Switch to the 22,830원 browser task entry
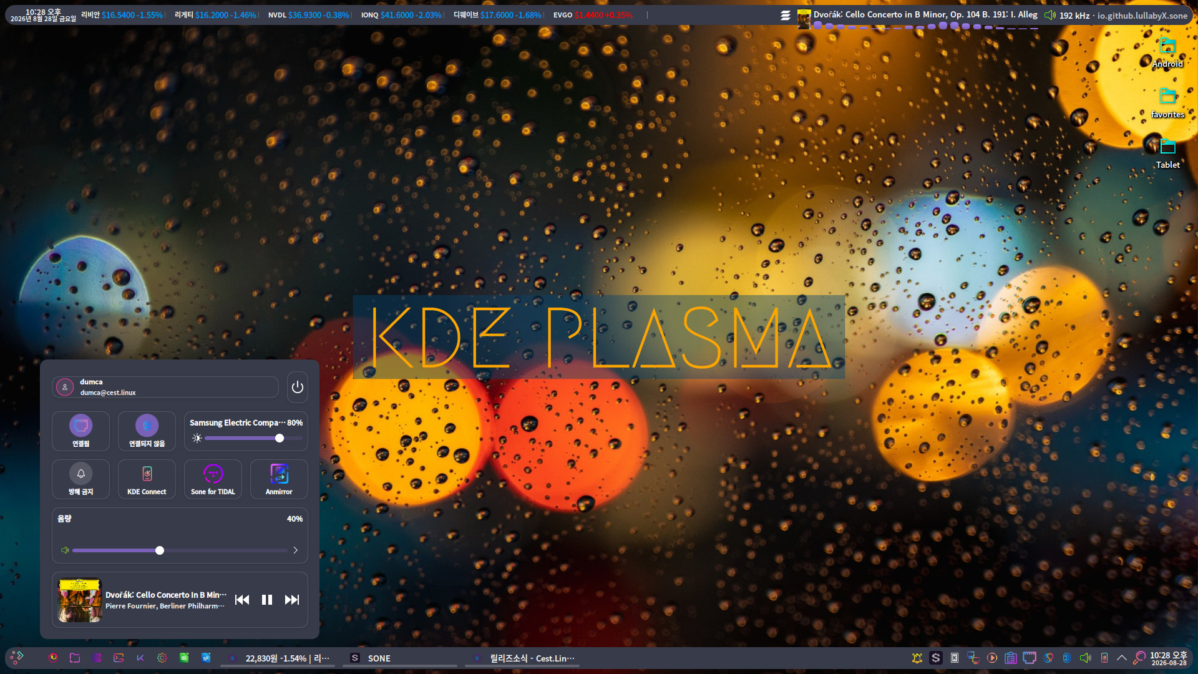This screenshot has width=1198, height=674. (278, 658)
